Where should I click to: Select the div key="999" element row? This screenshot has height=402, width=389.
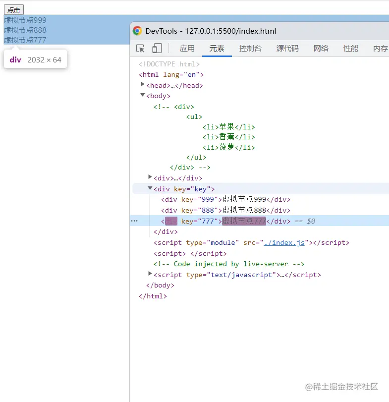(x=226, y=199)
